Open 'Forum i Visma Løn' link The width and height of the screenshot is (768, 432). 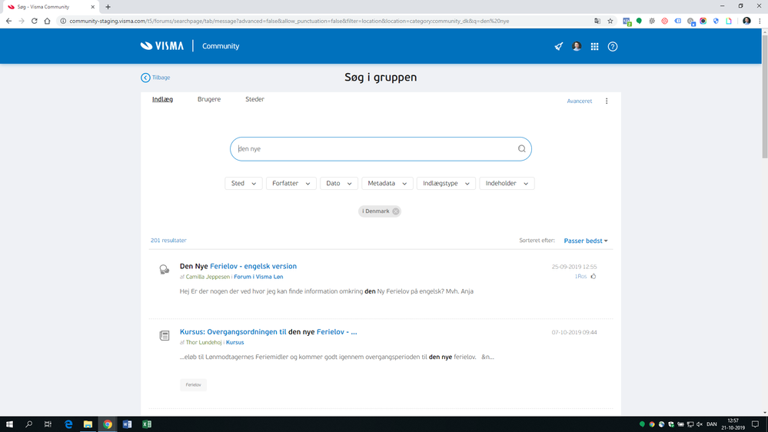click(x=258, y=277)
